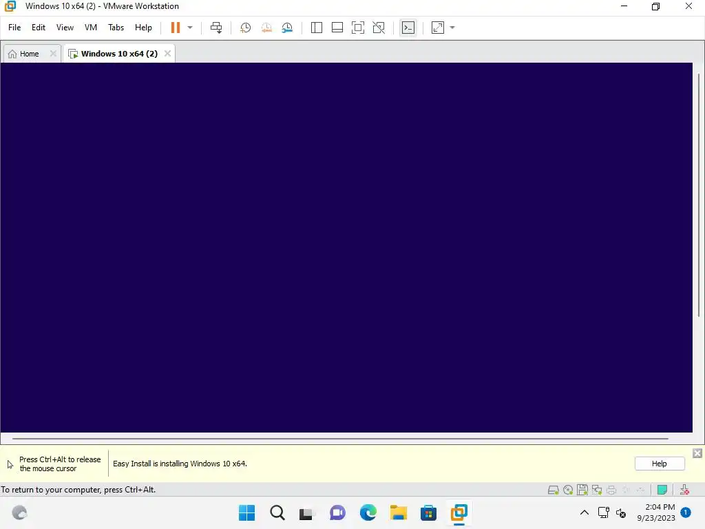The image size is (705, 529).
Task: Open the View menu
Action: pyautogui.click(x=65, y=28)
